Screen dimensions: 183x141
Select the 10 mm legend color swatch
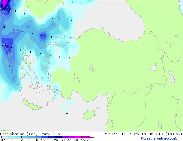point(38,137)
